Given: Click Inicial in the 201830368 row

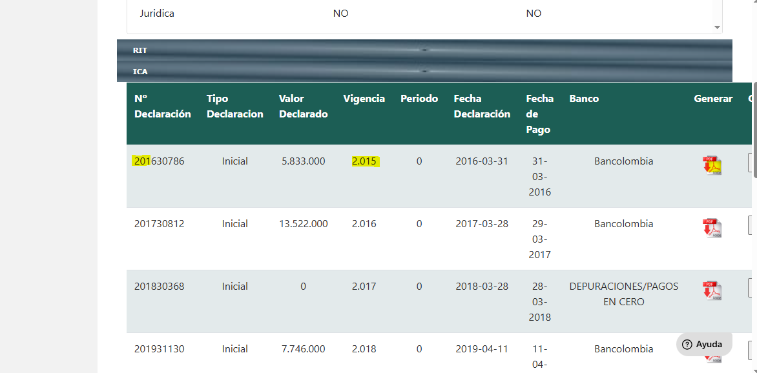Looking at the screenshot, I should (x=234, y=287).
